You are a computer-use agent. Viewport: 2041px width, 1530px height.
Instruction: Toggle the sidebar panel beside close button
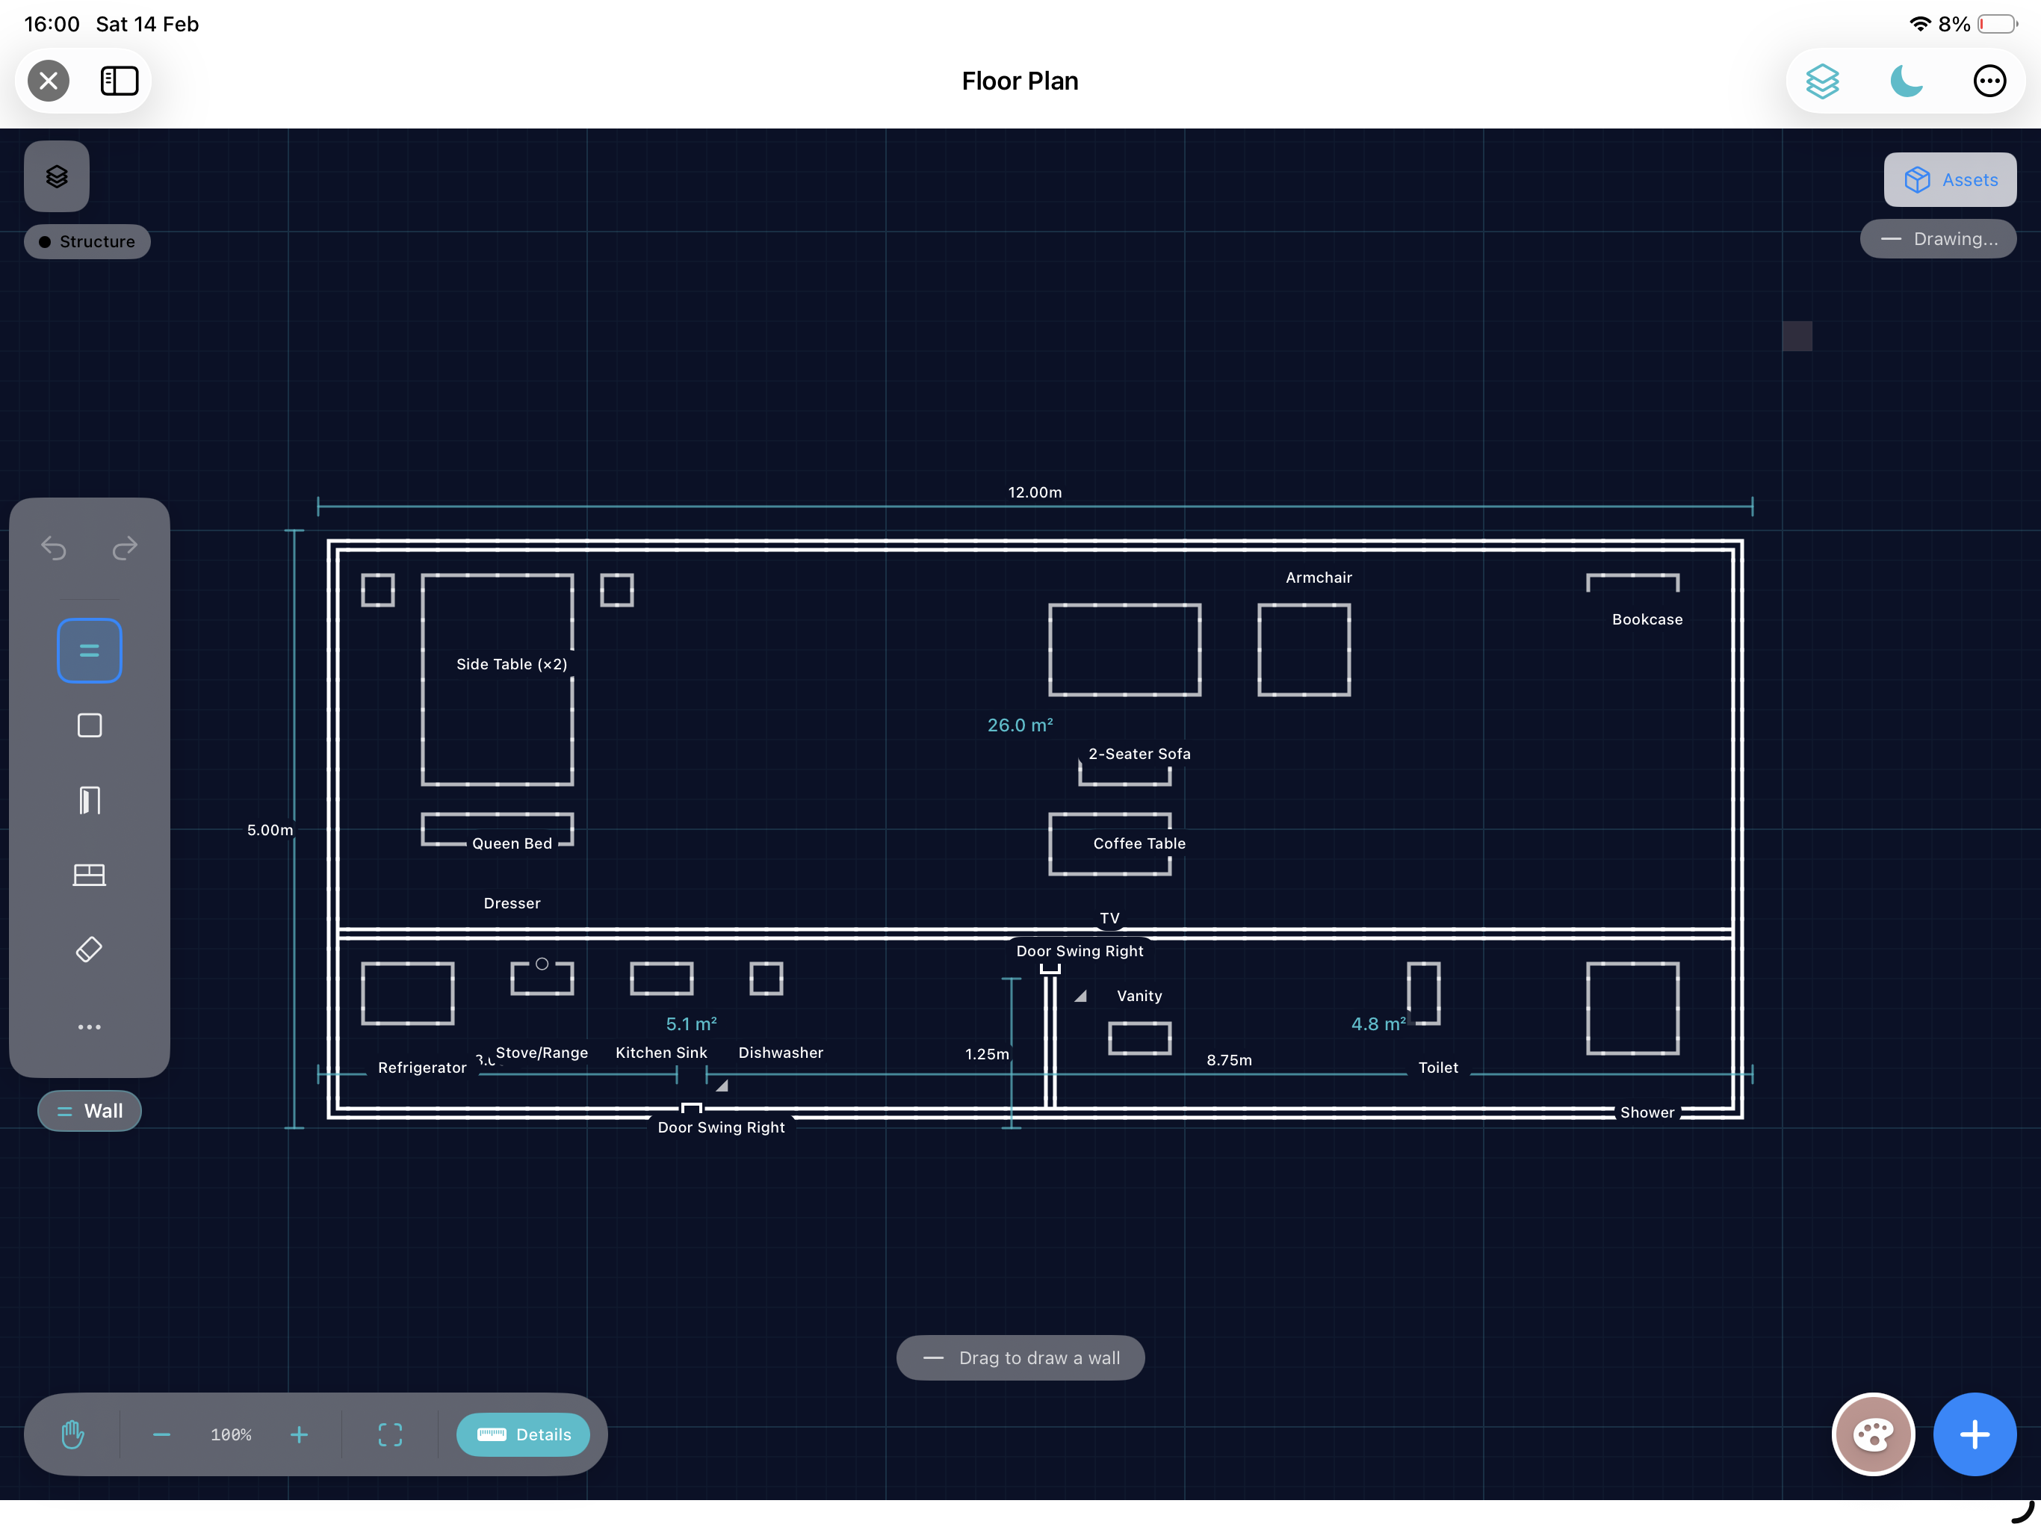(x=119, y=80)
